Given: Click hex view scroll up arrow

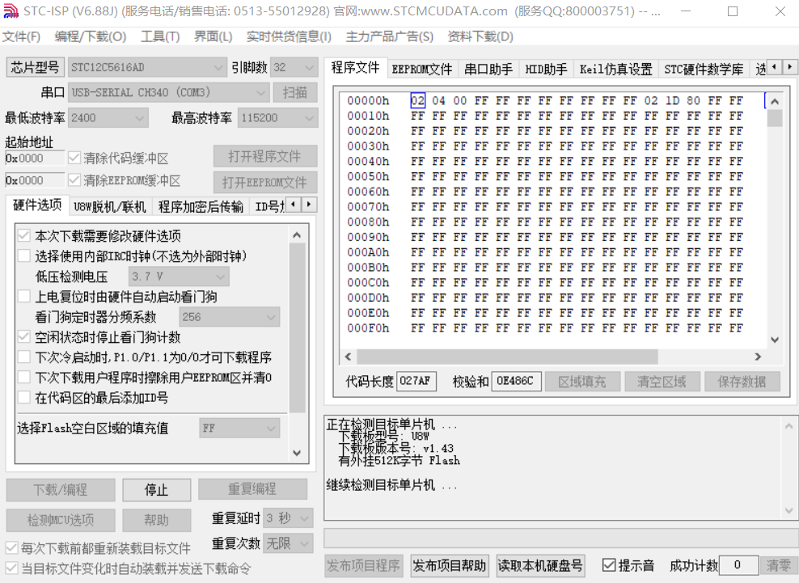Looking at the screenshot, I should click(x=775, y=101).
